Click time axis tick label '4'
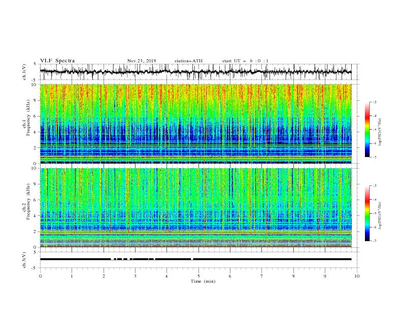The width and height of the screenshot is (402, 310). (166, 276)
